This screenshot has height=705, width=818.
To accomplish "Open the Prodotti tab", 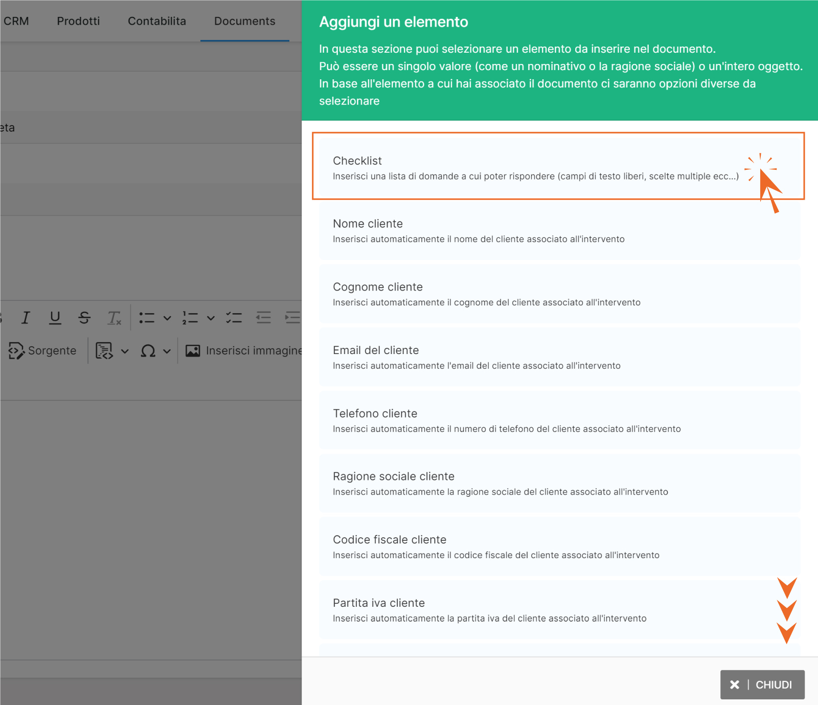I will pyautogui.click(x=78, y=21).
